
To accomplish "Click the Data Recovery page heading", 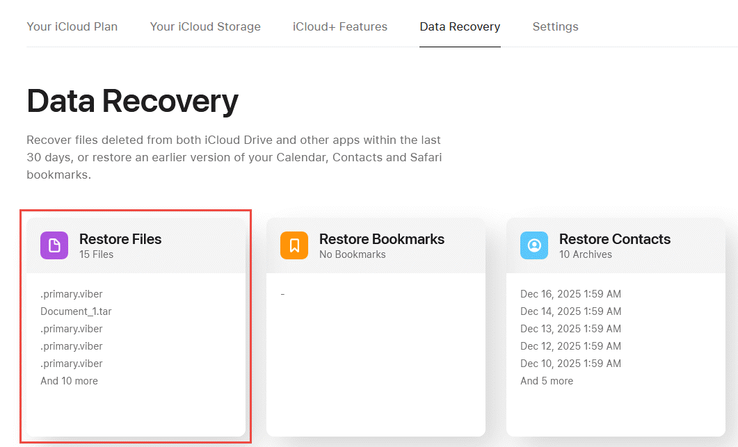I will 132,101.
